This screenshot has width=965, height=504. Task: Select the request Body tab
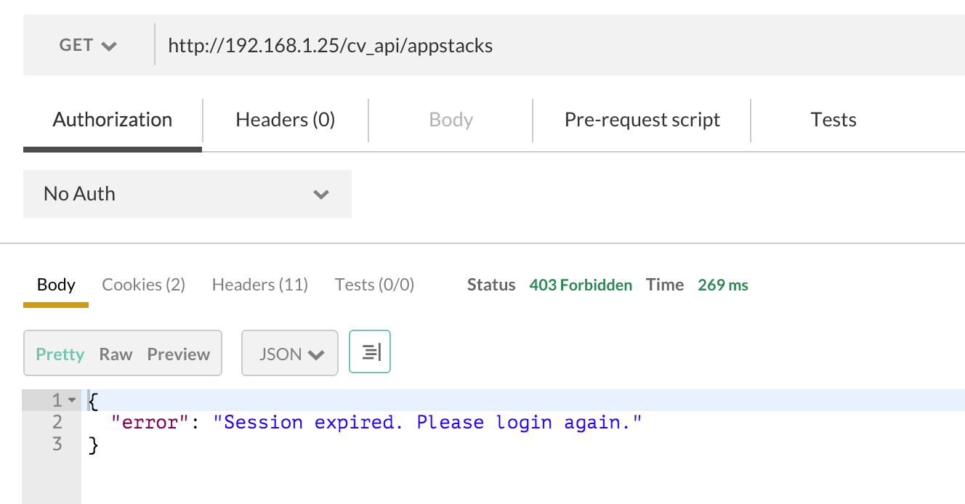click(451, 120)
